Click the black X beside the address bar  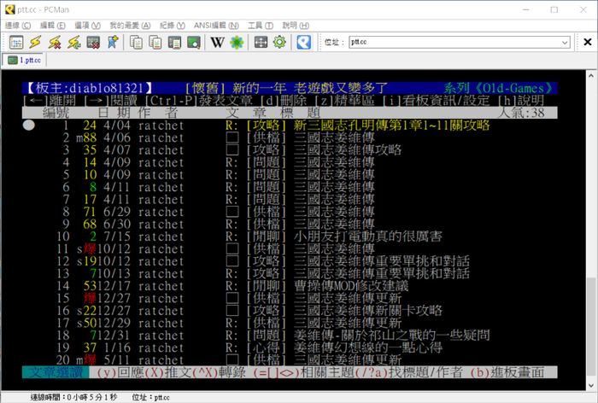click(x=588, y=42)
